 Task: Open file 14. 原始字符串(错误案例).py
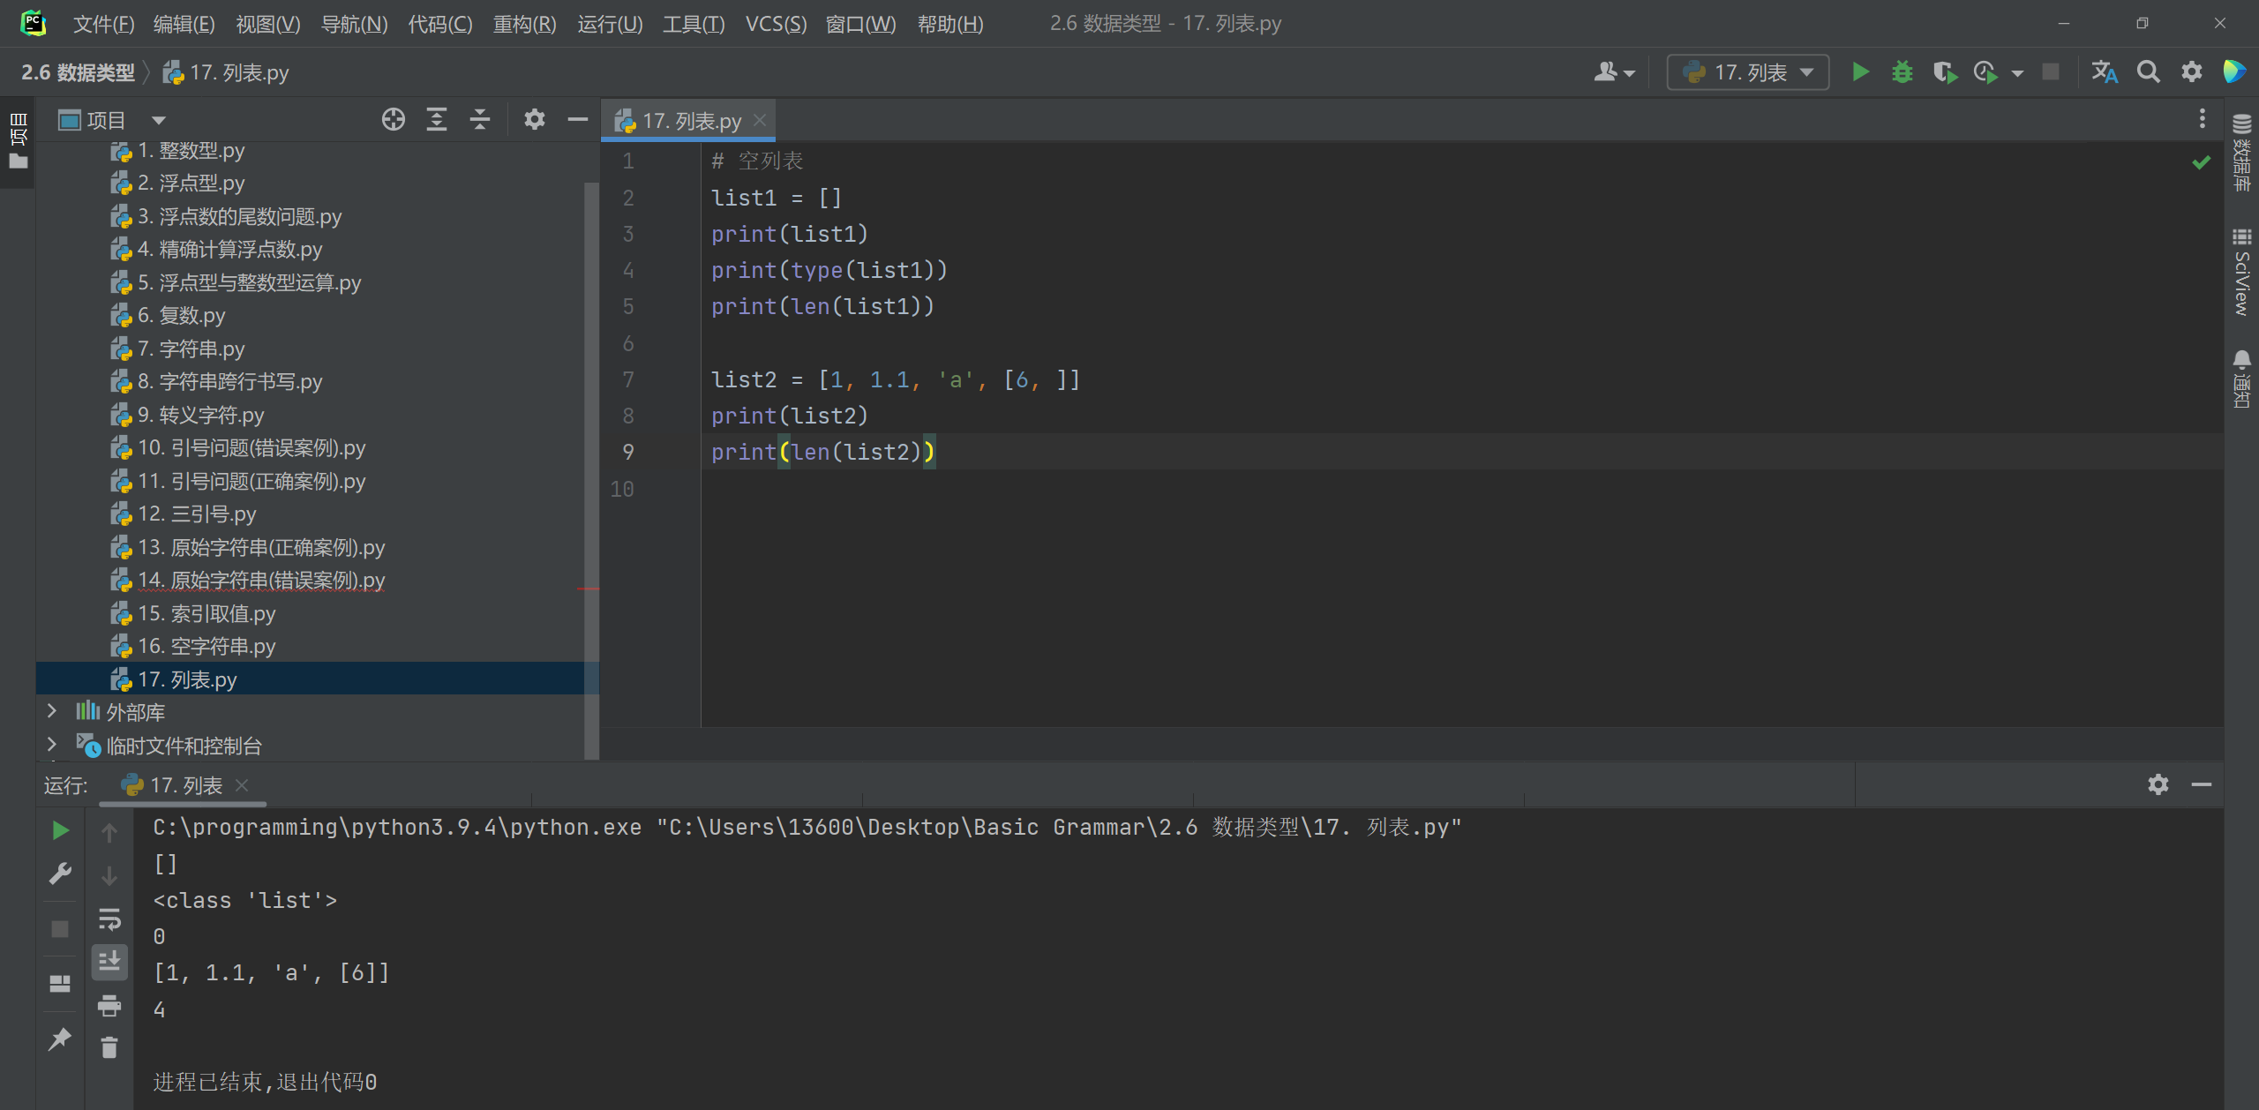click(261, 581)
